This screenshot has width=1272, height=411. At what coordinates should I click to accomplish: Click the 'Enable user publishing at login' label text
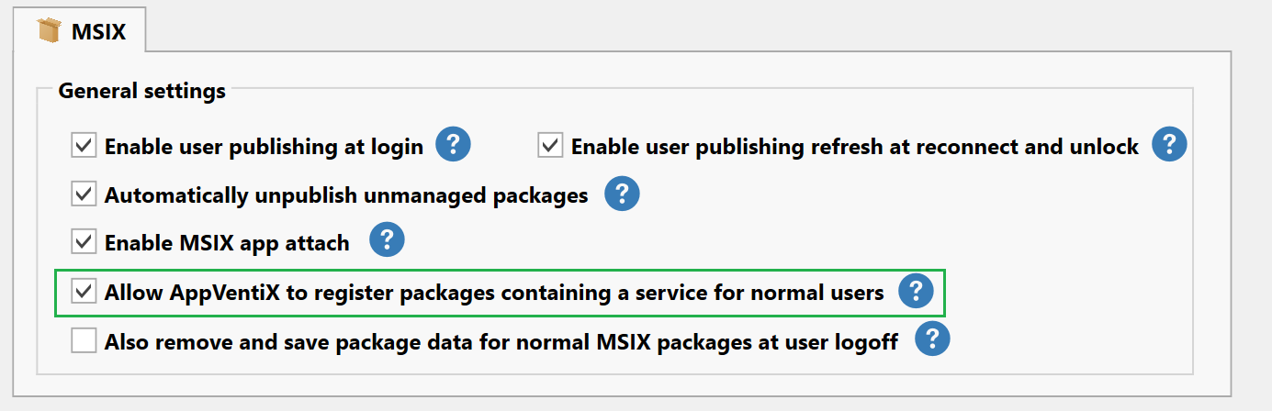coord(264,146)
